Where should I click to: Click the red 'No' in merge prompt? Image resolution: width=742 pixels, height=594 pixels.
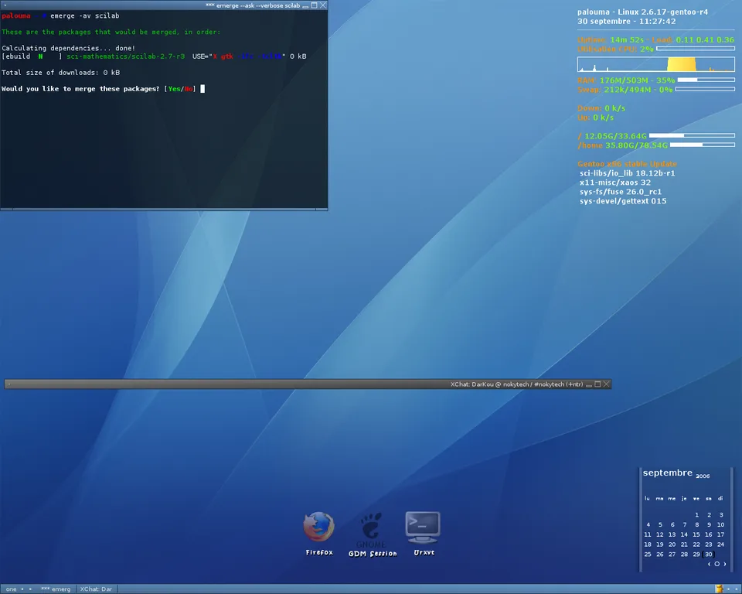[189, 89]
